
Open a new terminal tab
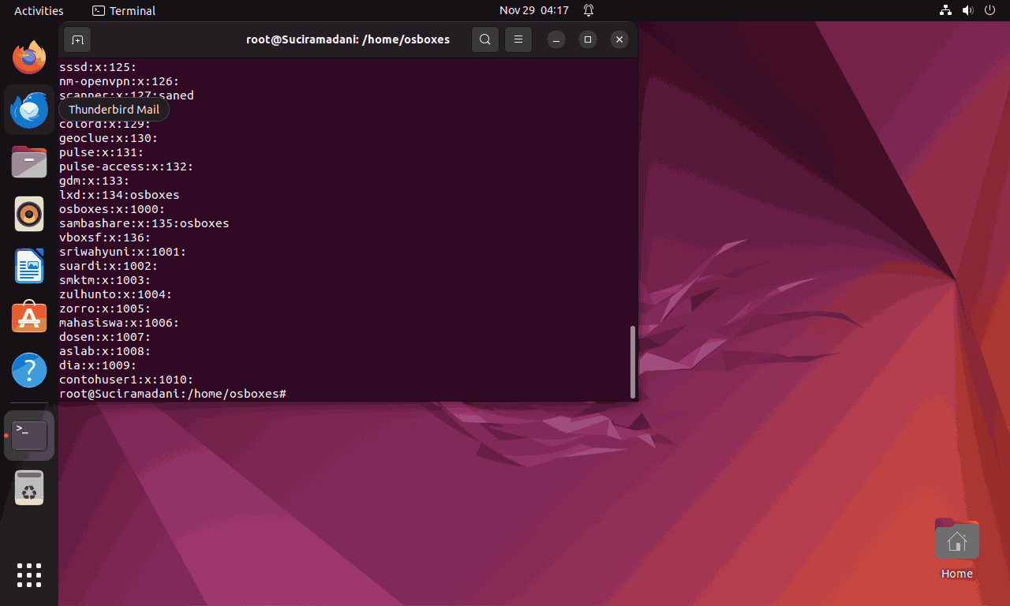[x=77, y=39]
